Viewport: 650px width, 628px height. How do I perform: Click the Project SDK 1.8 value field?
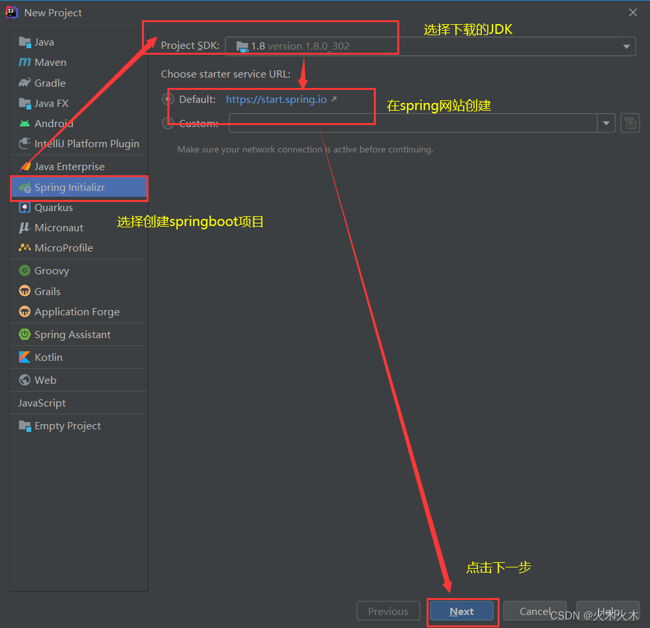(431, 46)
